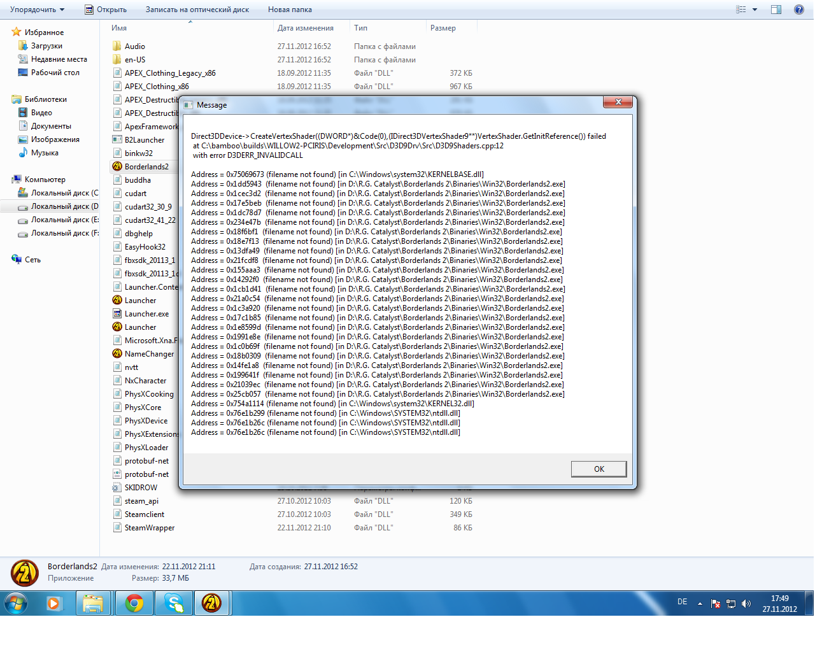Select Компьютер in the sidebar
This screenshot has height=652, width=815.
[45, 180]
